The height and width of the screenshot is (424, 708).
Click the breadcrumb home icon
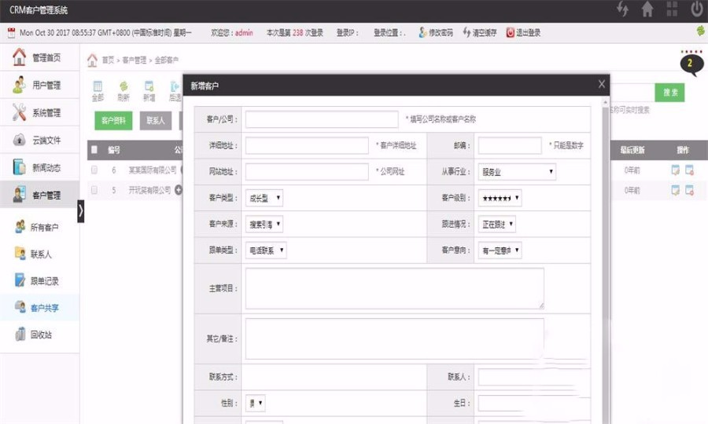pos(92,60)
